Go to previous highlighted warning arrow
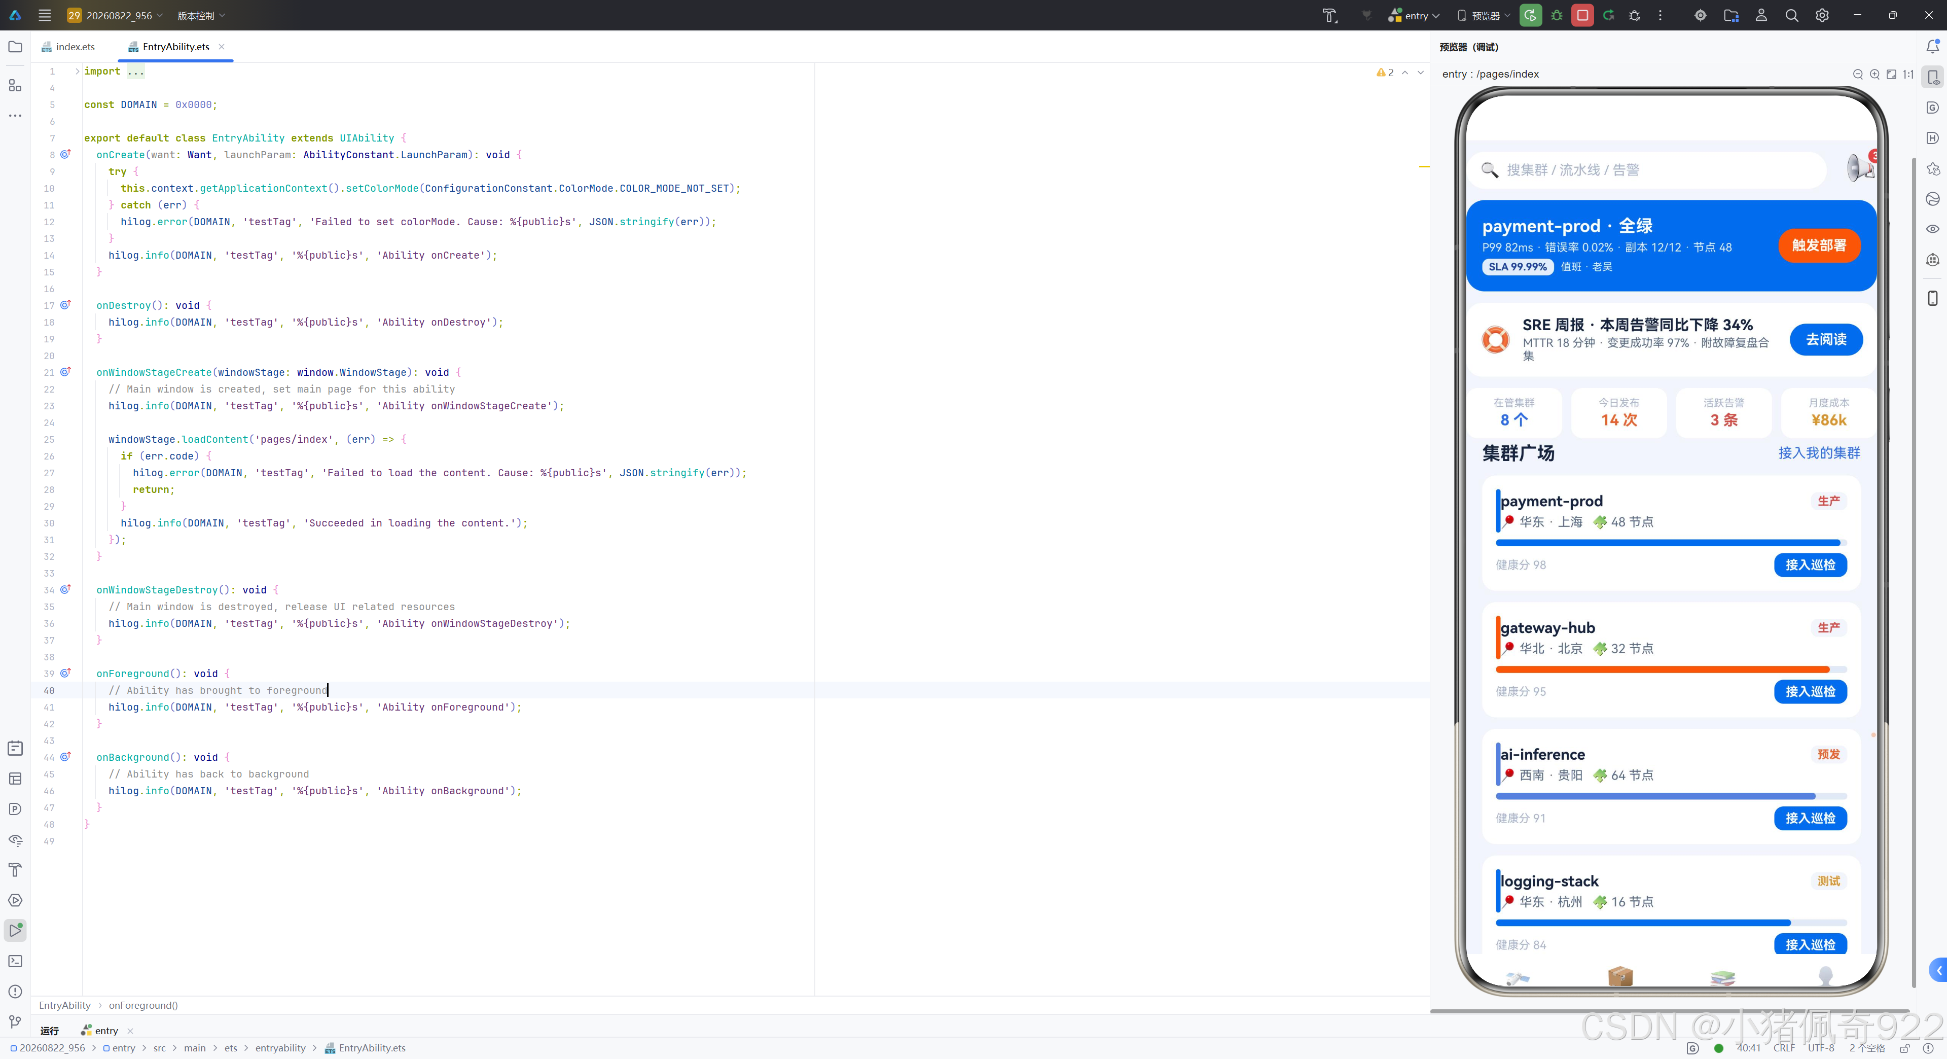The width and height of the screenshot is (1947, 1059). 1405,73
